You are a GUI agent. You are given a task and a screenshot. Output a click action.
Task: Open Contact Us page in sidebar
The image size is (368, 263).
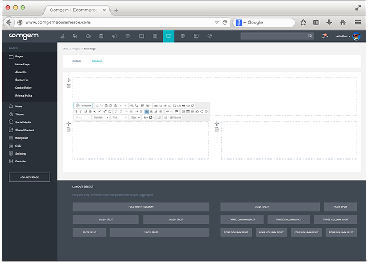pyautogui.click(x=22, y=80)
